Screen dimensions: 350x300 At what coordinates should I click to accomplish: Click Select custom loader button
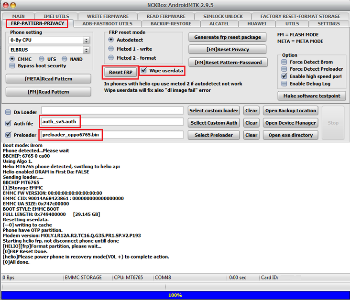[214, 111]
